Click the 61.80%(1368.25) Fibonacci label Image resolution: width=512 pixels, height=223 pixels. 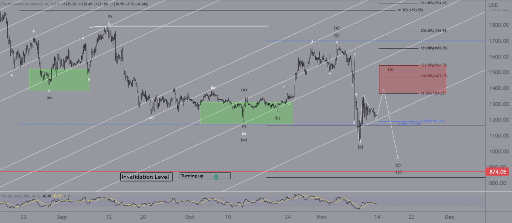coord(434,93)
